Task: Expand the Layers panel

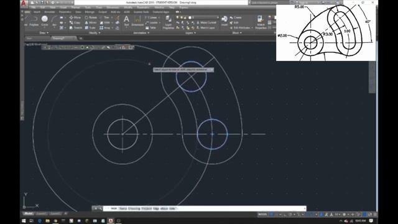Action: point(190,33)
